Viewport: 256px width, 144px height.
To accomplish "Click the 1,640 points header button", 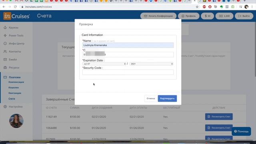I will (224, 16).
